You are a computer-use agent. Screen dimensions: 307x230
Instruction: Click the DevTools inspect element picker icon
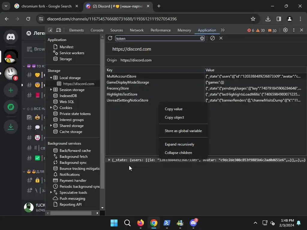pos(50,30)
